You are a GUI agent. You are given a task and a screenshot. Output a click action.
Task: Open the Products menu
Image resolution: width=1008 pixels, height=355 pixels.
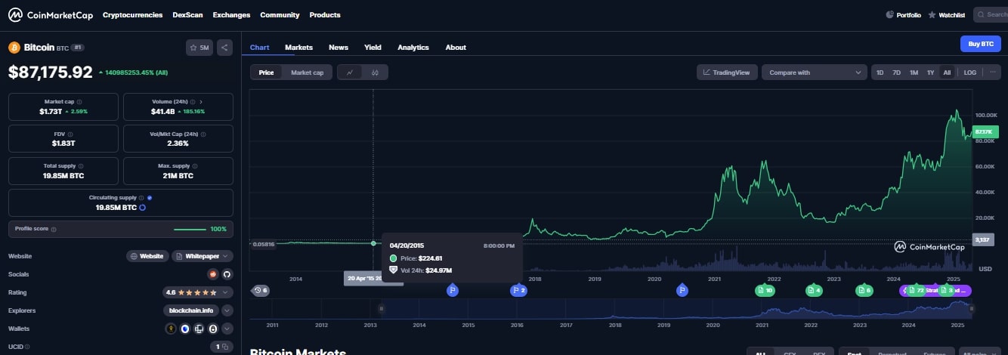click(325, 15)
